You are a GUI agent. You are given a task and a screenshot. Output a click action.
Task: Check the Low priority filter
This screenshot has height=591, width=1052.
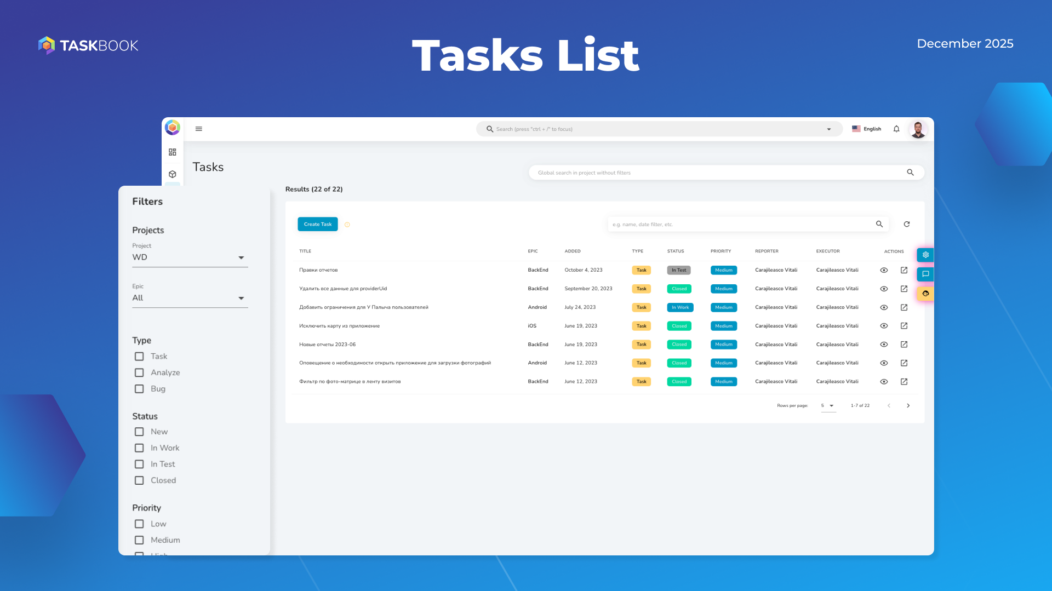pos(139,524)
